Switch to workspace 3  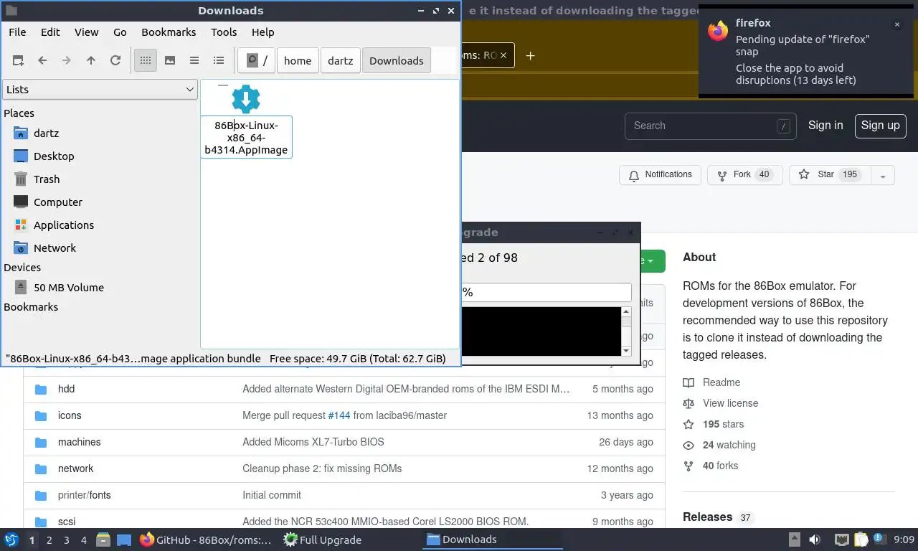(x=67, y=540)
